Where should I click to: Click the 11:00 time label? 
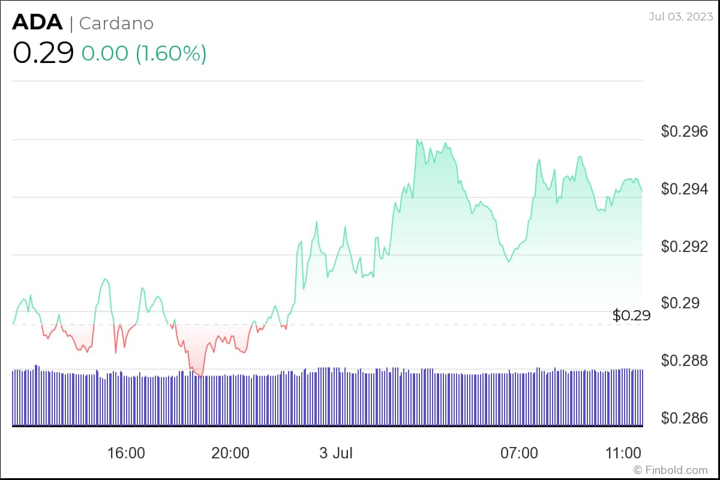click(x=624, y=453)
